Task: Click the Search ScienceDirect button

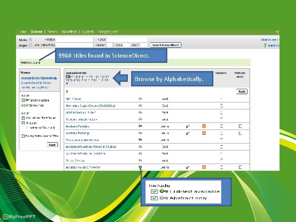Action: point(166,45)
